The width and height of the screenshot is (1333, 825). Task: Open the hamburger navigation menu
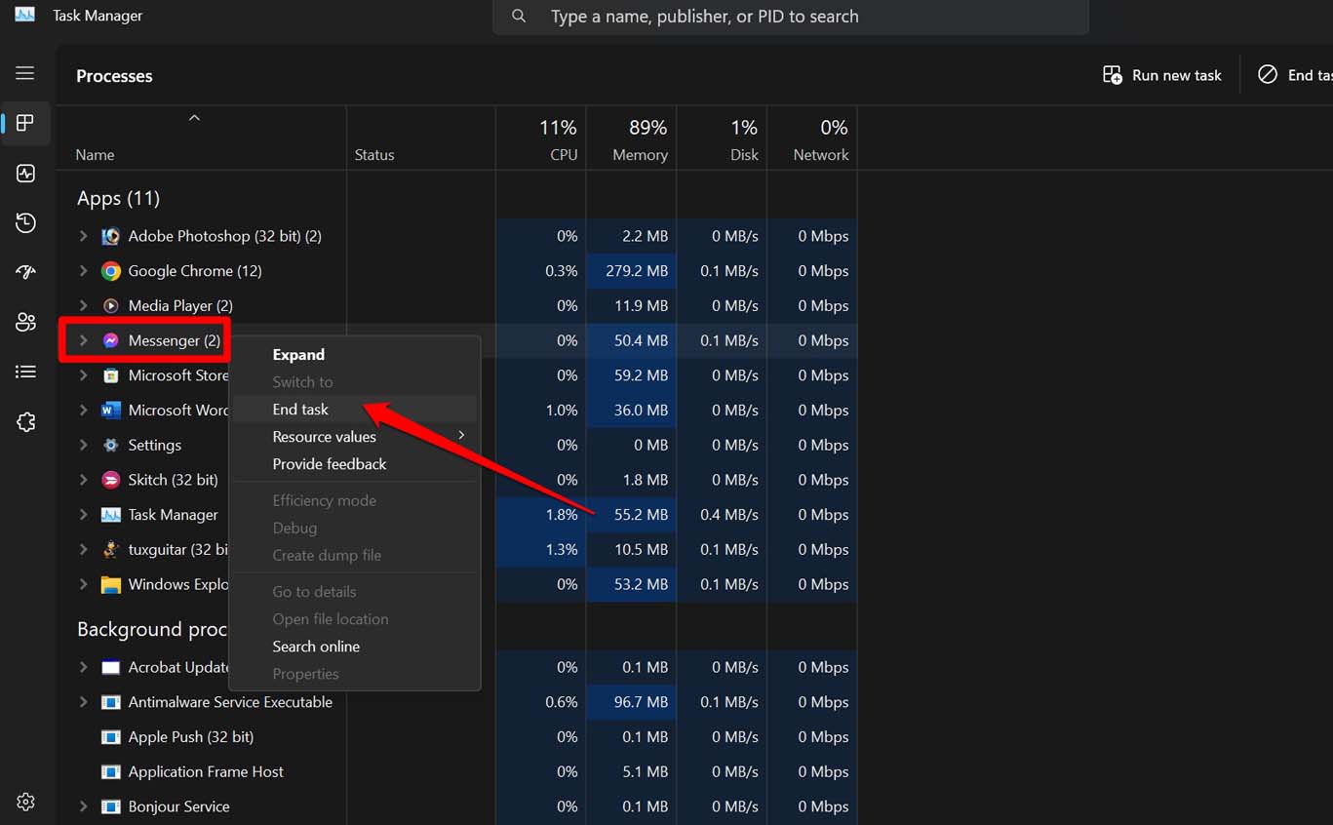click(x=25, y=73)
